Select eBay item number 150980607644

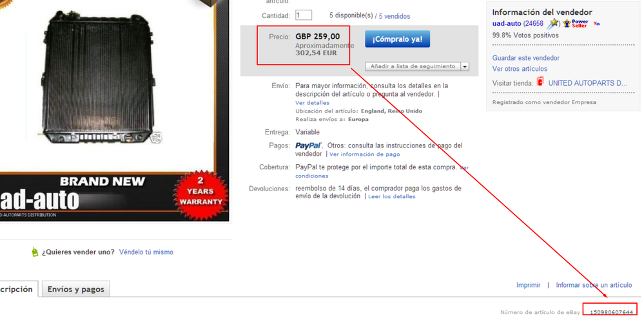click(611, 312)
